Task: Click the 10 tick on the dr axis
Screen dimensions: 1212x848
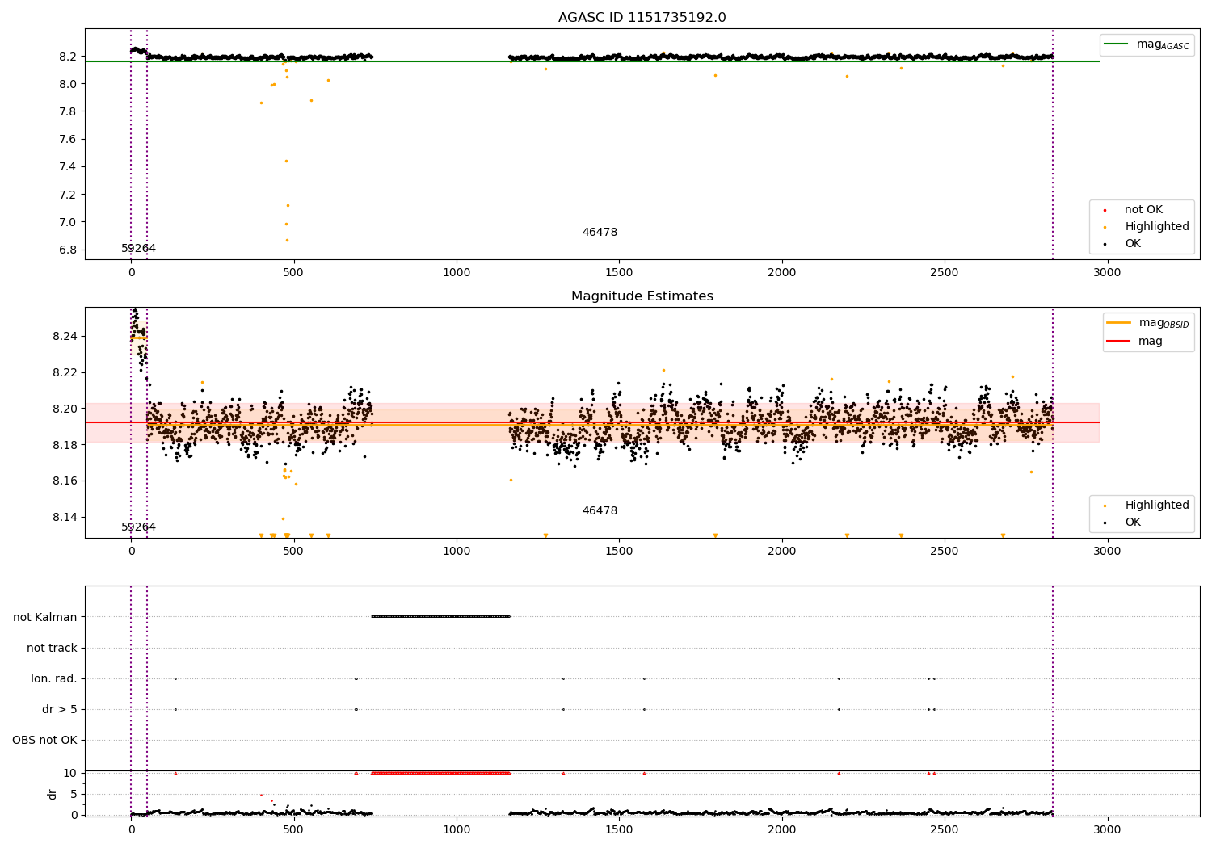Action: click(70, 773)
